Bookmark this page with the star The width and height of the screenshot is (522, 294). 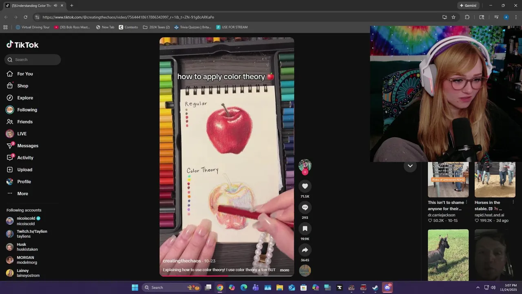pos(453,17)
